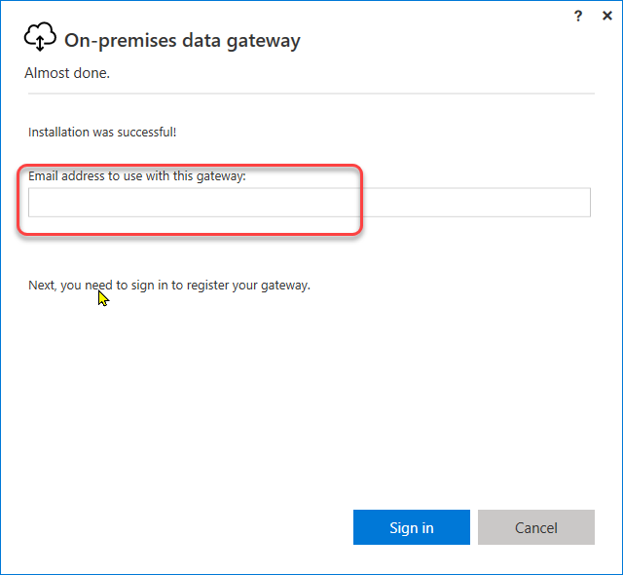Click the word On-premises in the heading
This screenshot has width=623, height=575.
[121, 41]
